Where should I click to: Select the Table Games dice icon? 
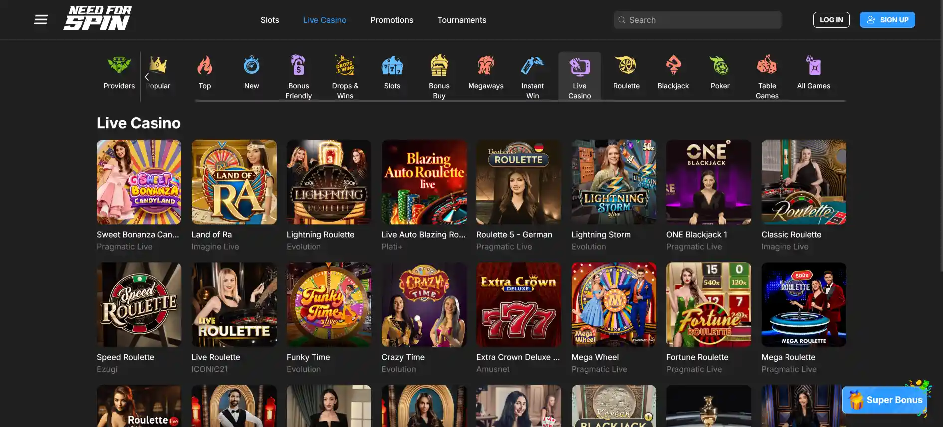pyautogui.click(x=767, y=65)
